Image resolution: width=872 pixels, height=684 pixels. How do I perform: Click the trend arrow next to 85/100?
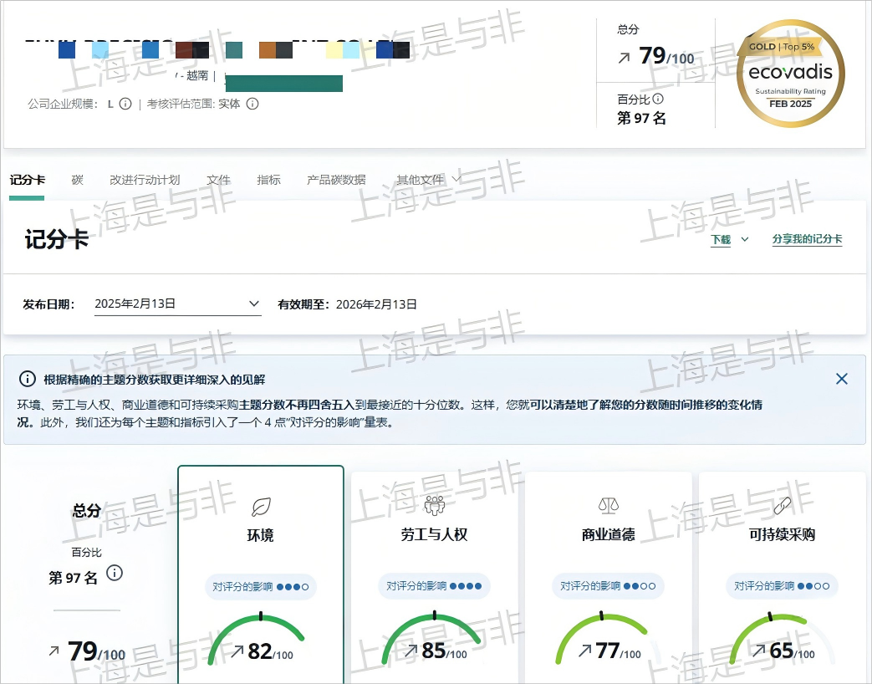point(411,651)
